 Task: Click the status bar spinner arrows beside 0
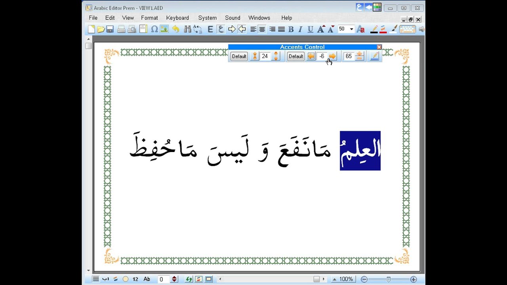tap(174, 279)
